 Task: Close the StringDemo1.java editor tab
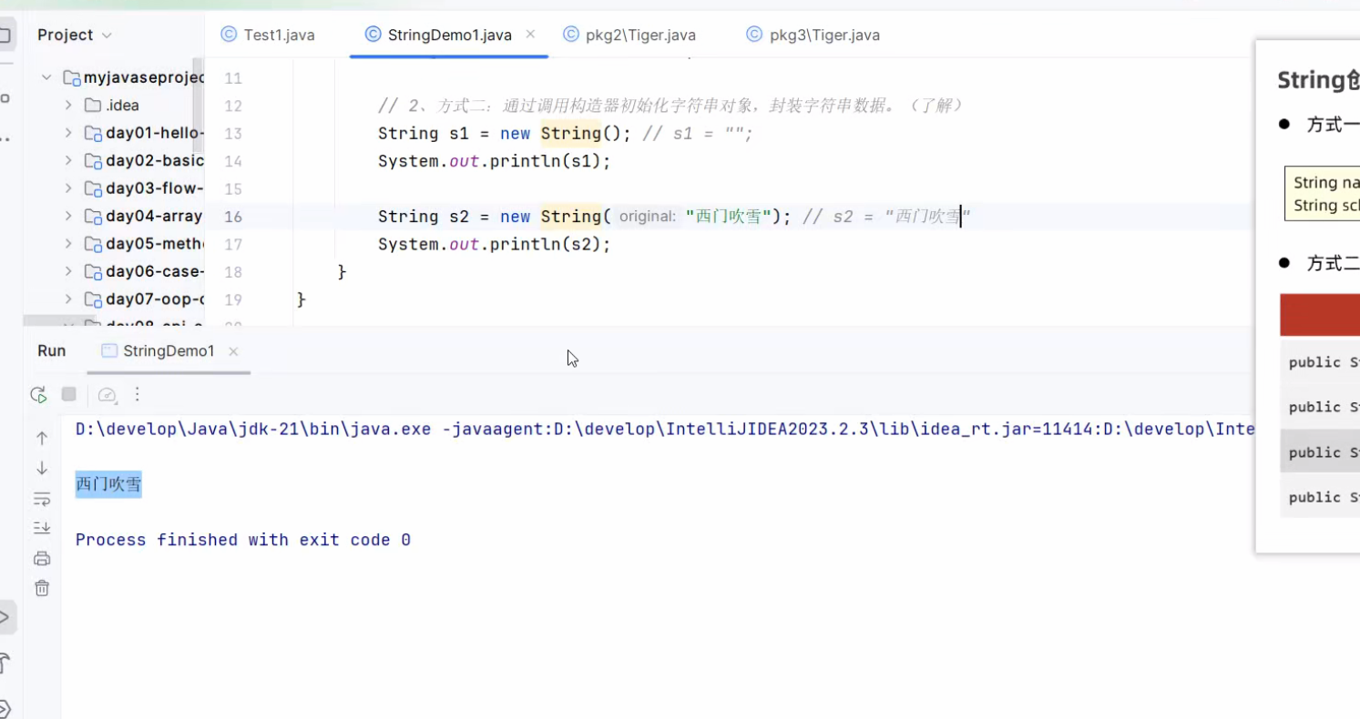click(530, 34)
